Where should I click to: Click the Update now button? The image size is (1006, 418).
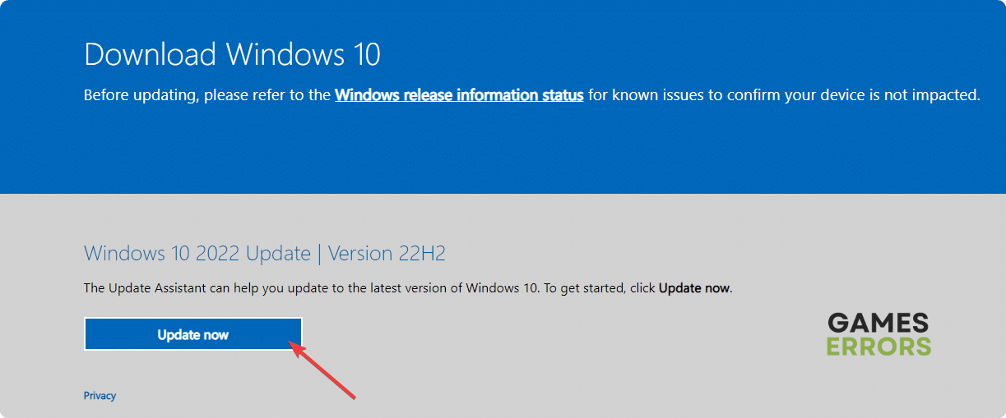click(x=192, y=334)
